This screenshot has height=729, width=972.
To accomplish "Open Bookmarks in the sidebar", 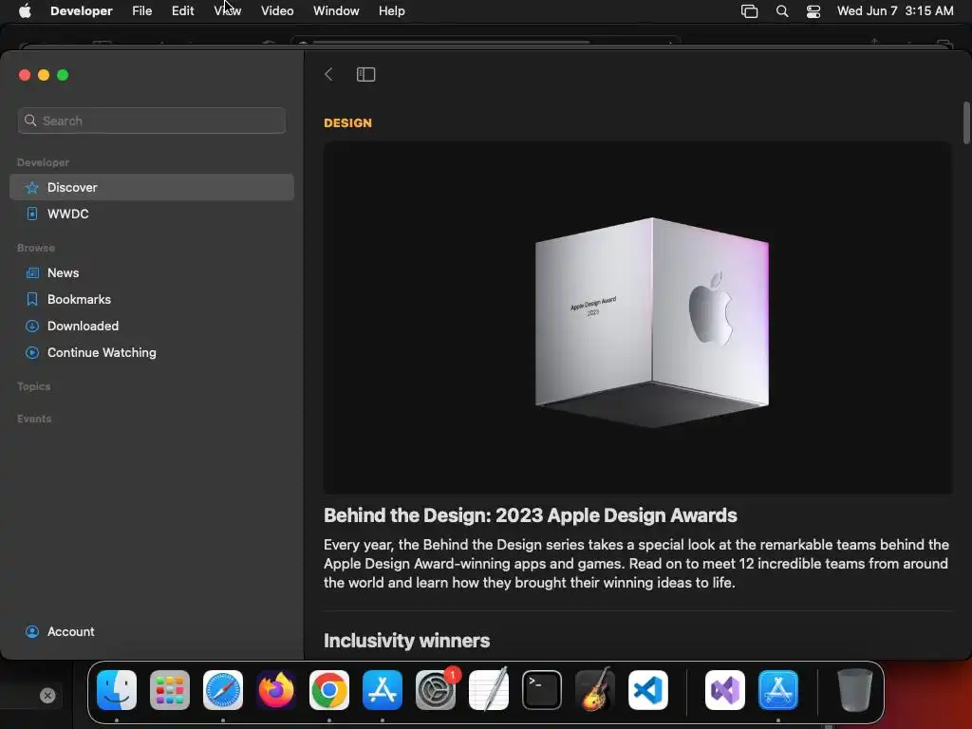I will tap(152, 299).
